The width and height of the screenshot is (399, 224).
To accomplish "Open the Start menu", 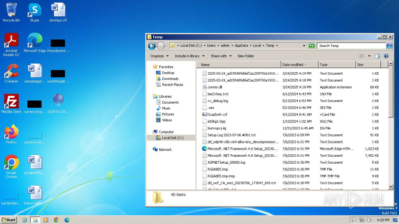I will click(x=9, y=220).
